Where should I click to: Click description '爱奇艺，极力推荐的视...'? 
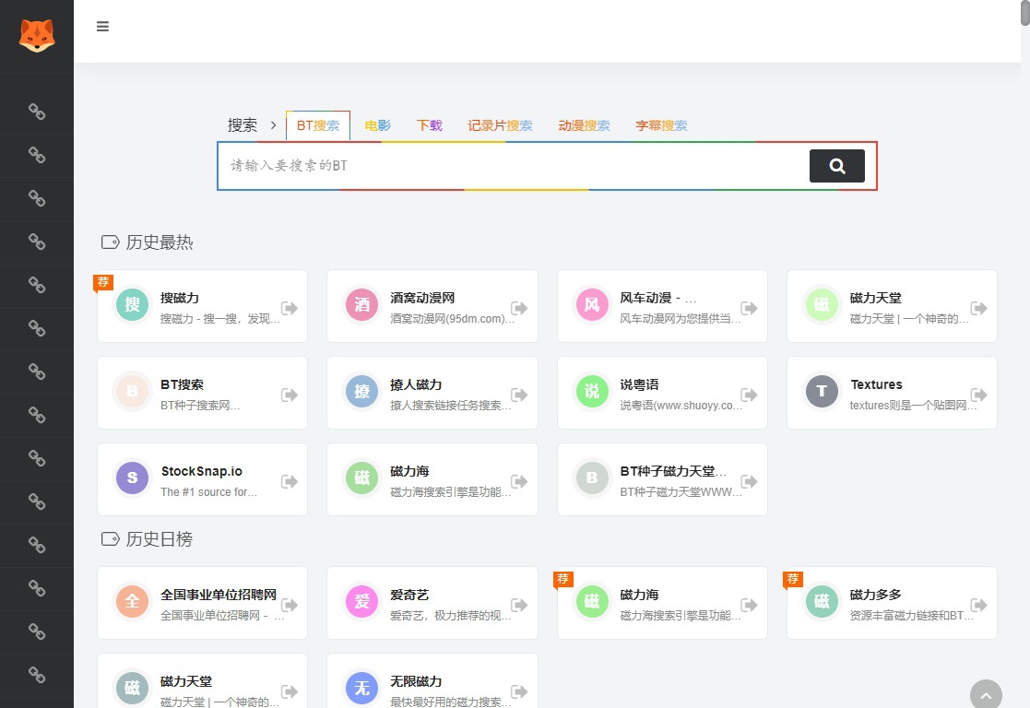(451, 616)
